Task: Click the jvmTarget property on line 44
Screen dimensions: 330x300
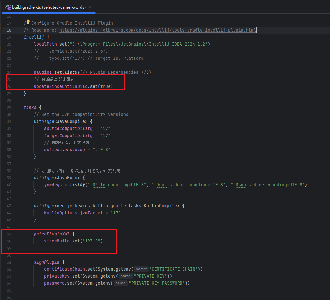Action: (91, 213)
